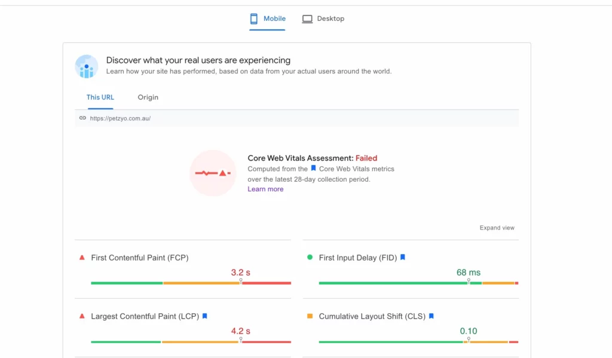The height and width of the screenshot is (358, 612).
Task: Switch to the Desktop results tab
Action: tap(323, 19)
